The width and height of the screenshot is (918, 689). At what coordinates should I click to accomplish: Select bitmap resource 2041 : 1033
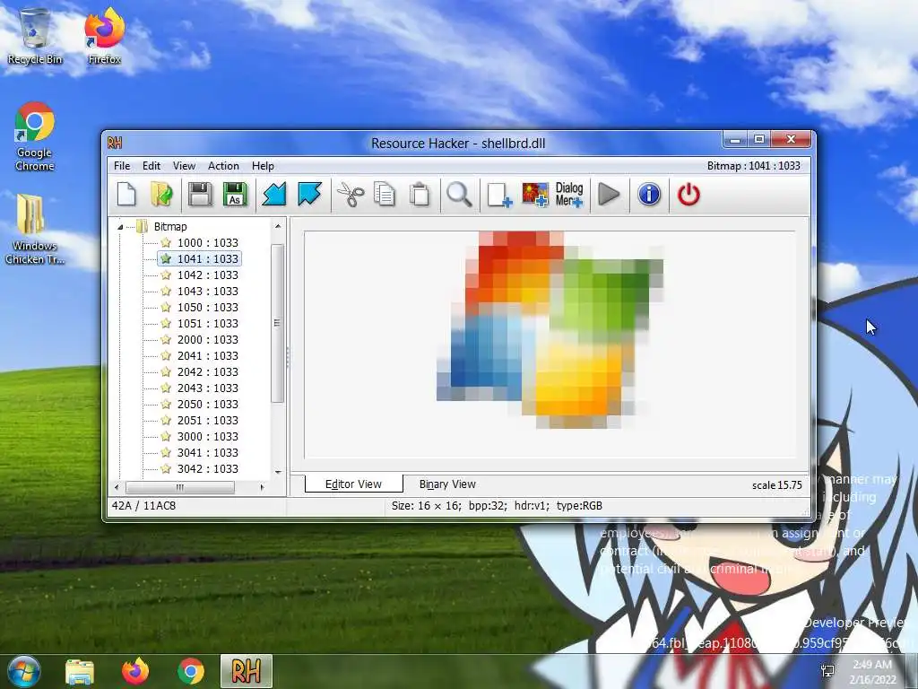207,355
